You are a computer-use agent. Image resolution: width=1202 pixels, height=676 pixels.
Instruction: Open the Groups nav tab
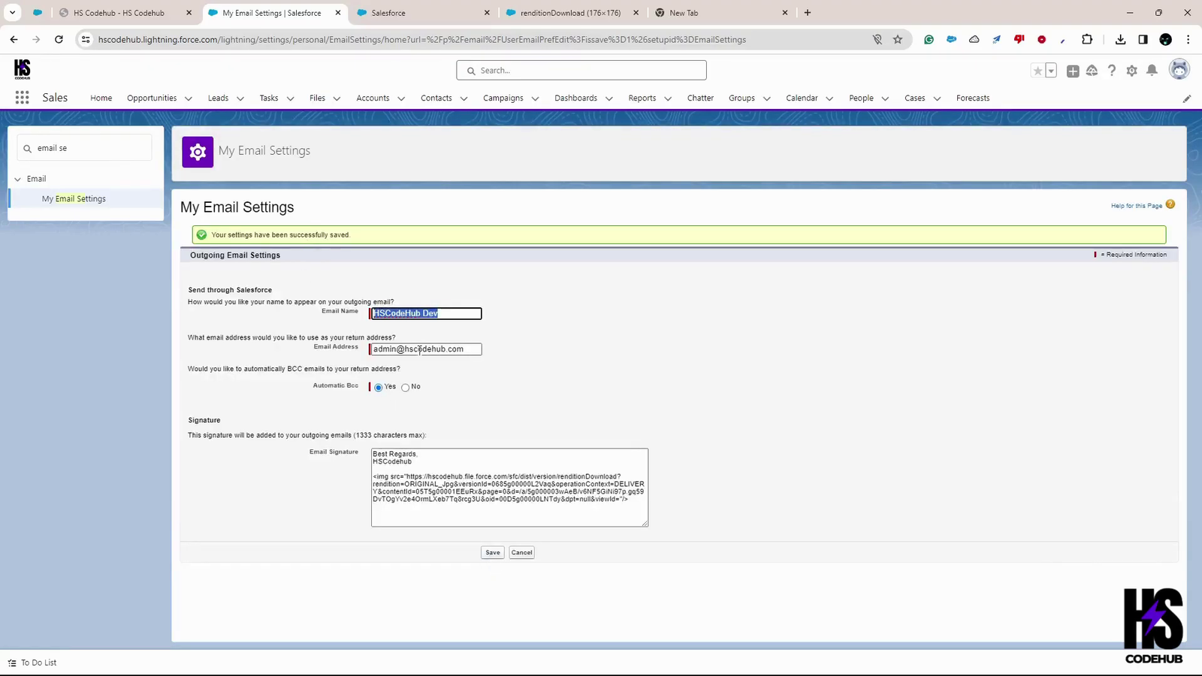pyautogui.click(x=741, y=98)
